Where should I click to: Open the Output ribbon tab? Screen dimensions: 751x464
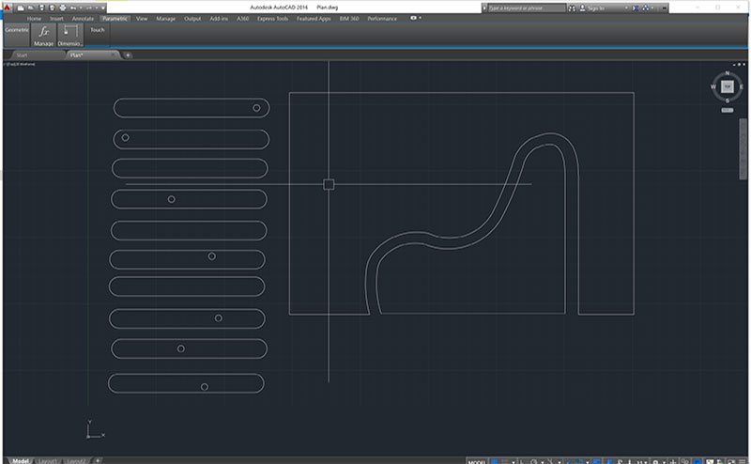point(192,19)
